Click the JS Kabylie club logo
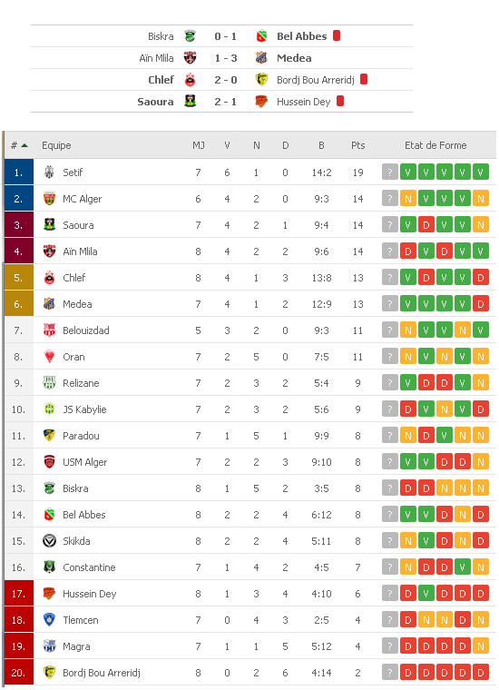Image resolution: width=499 pixels, height=690 pixels. [x=49, y=409]
